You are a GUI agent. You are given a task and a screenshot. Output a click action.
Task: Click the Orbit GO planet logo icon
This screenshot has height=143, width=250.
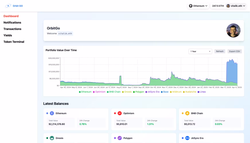(x=8, y=6)
